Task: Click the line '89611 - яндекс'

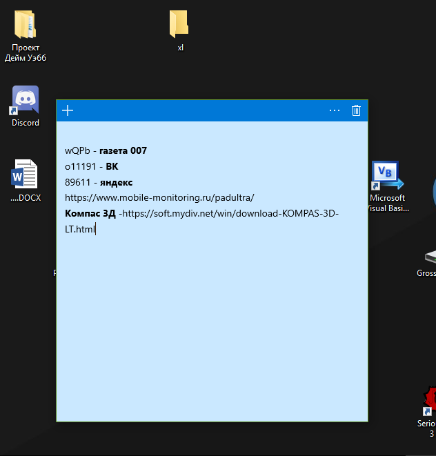Action: coord(99,182)
